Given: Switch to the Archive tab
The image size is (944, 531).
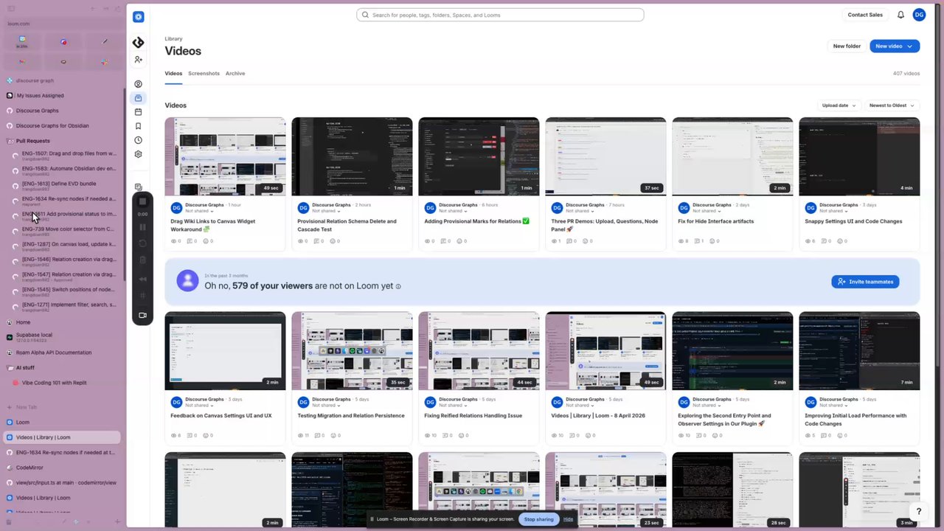Looking at the screenshot, I should (235, 74).
